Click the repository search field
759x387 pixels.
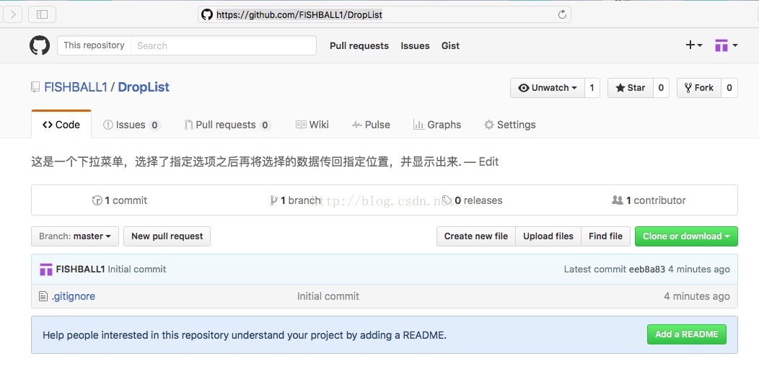pos(223,45)
